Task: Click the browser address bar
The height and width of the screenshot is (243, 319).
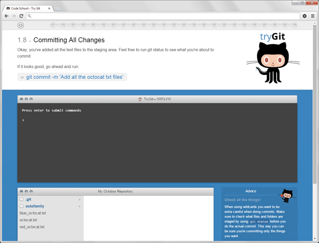Action: [163, 16]
